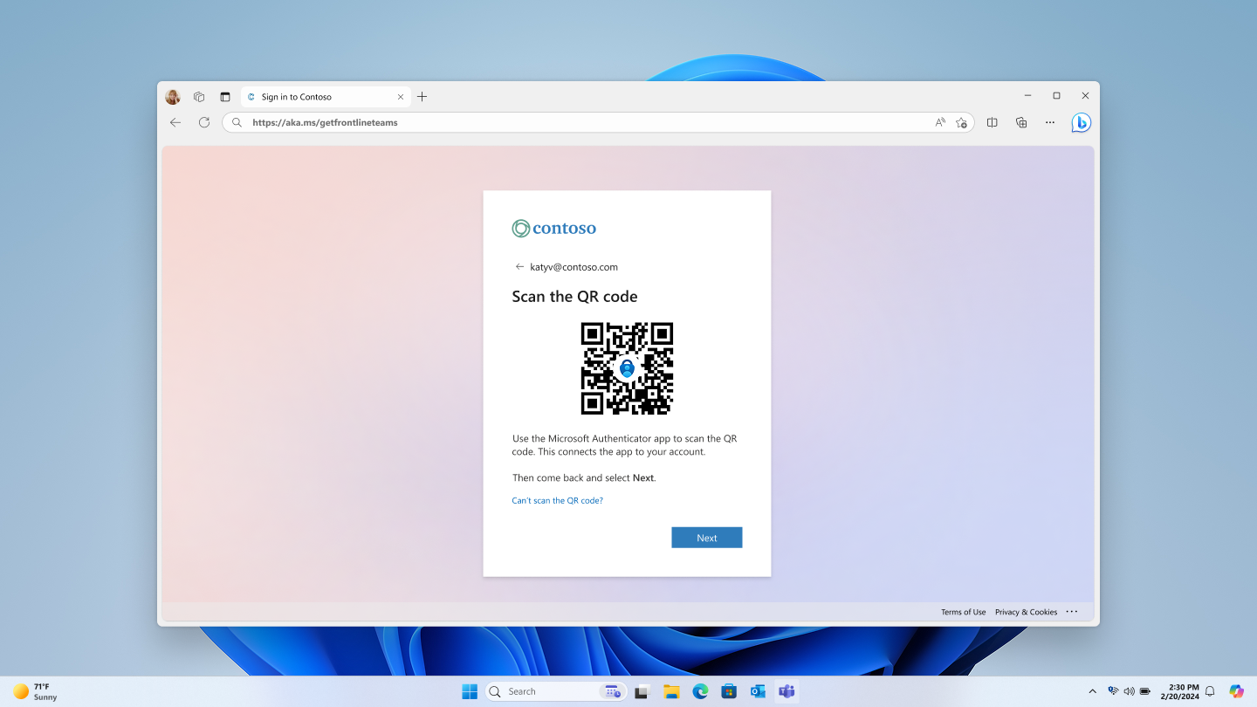Open the Can't scan the QR code link
Image resolution: width=1257 pixels, height=707 pixels.
coord(557,501)
